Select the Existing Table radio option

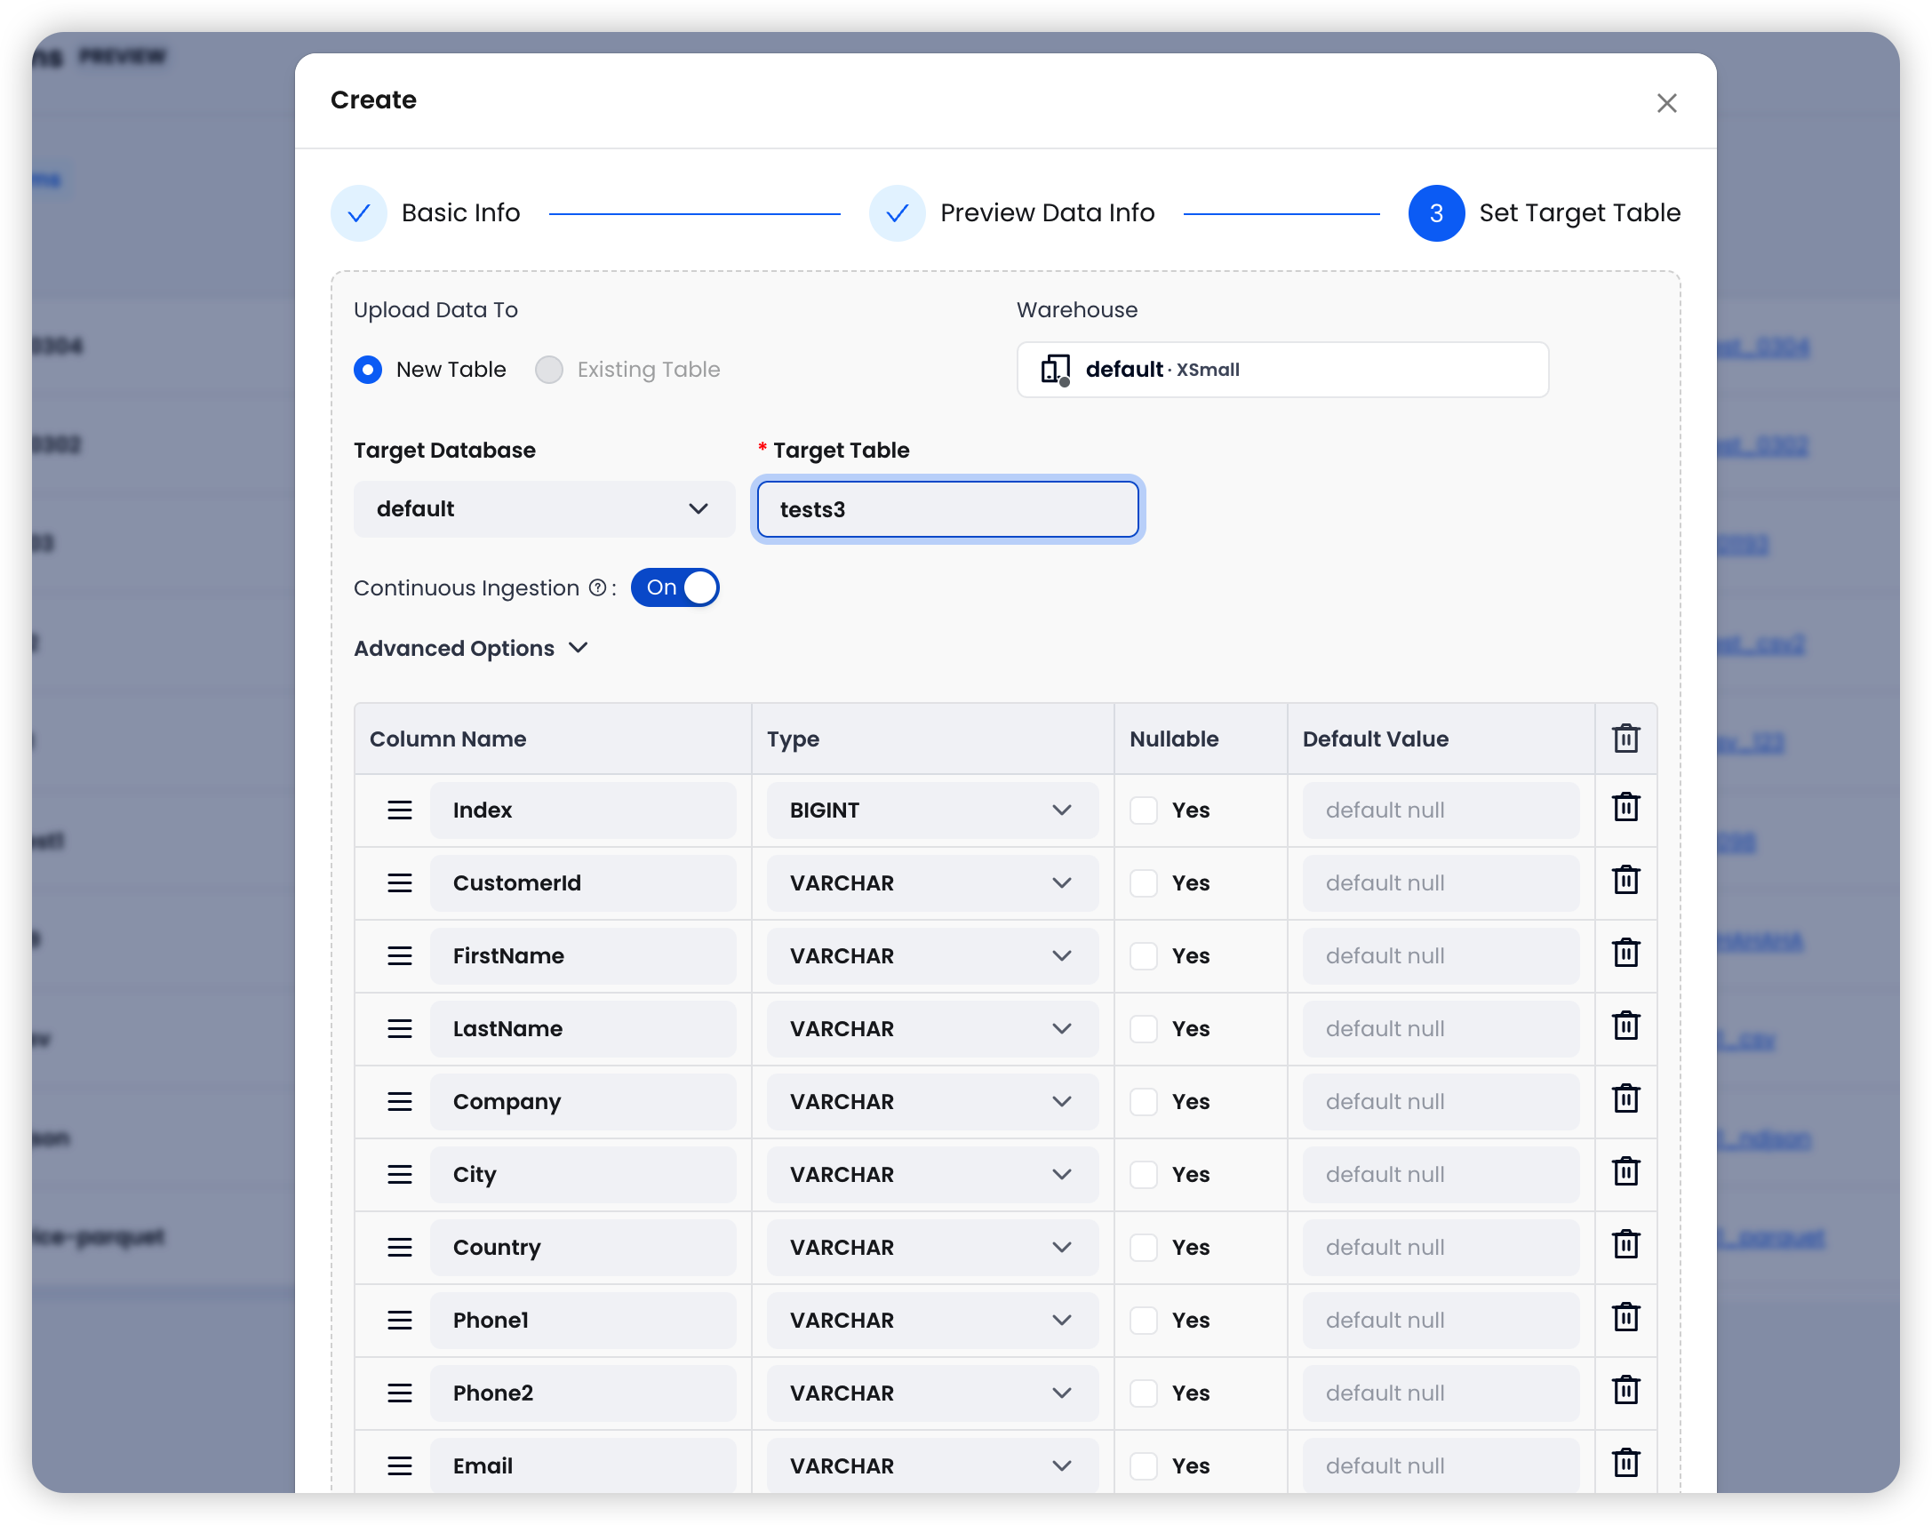click(x=549, y=370)
